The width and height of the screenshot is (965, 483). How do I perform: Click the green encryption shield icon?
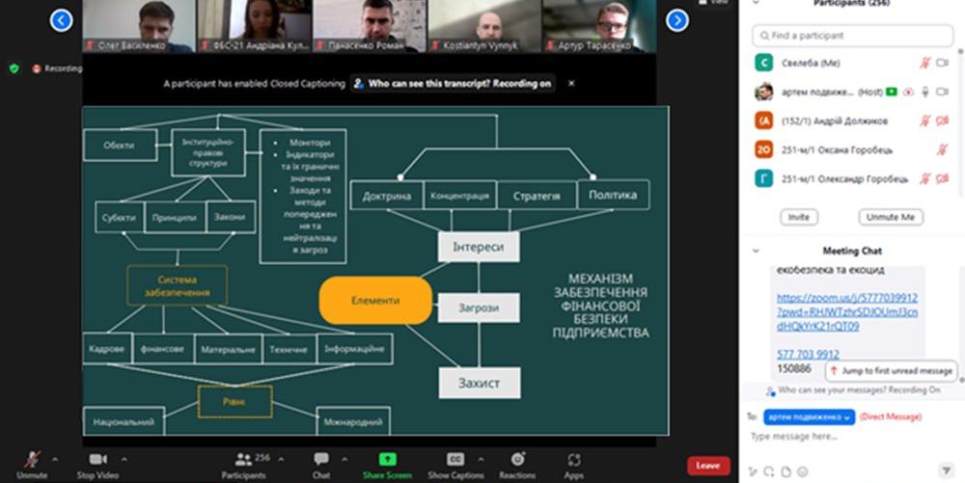tap(14, 68)
